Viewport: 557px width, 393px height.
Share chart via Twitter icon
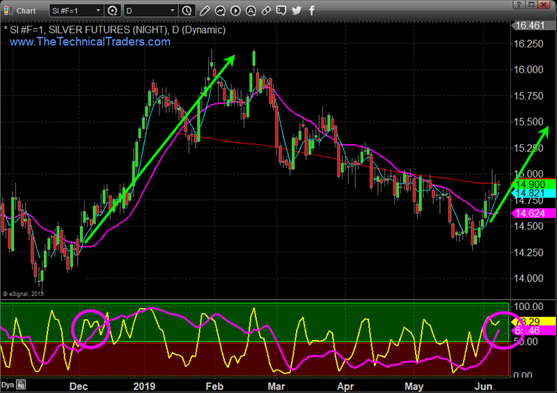[x=297, y=10]
